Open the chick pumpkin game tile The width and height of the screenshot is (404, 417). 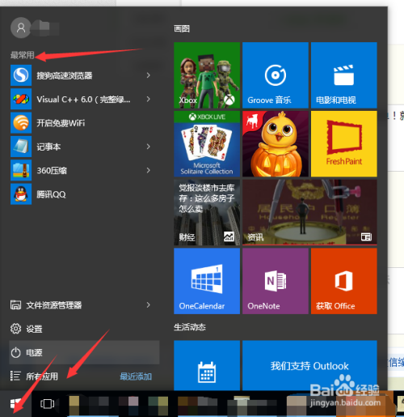coord(276,144)
